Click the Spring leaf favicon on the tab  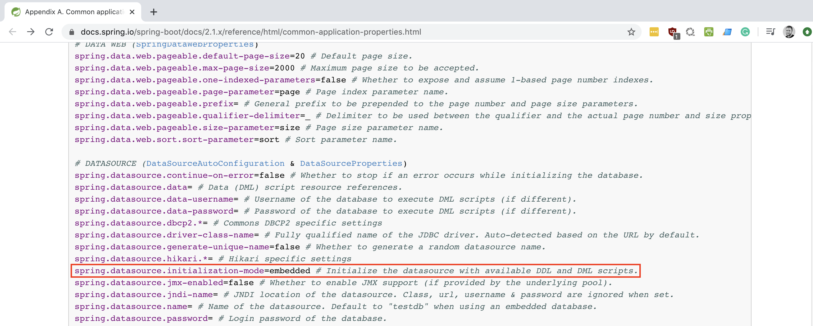coord(16,12)
